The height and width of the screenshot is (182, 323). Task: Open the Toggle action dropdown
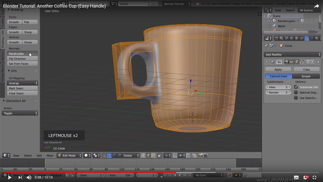20,113
